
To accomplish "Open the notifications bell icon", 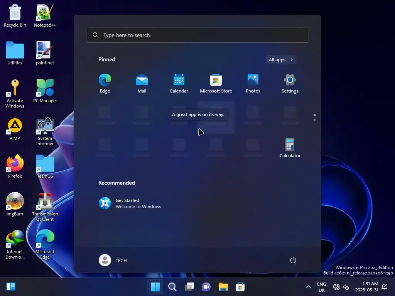I will click(385, 287).
